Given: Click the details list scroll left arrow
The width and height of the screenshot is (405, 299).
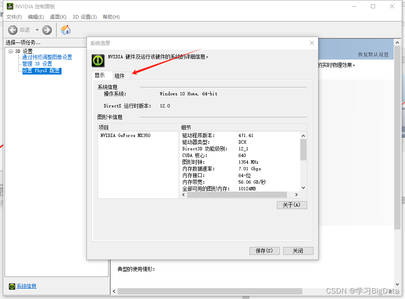Looking at the screenshot, I should point(184,195).
